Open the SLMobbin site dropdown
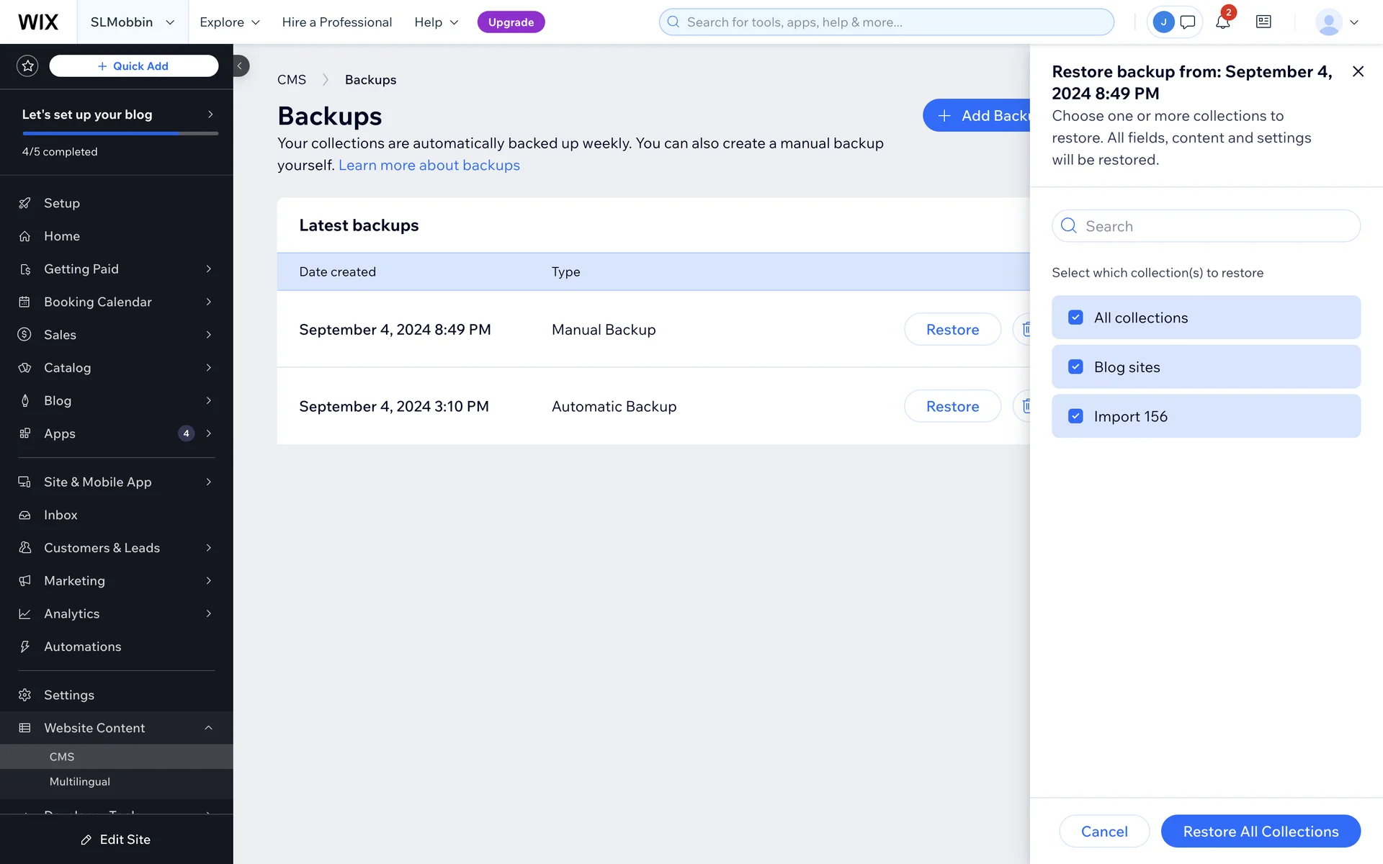 click(x=133, y=22)
